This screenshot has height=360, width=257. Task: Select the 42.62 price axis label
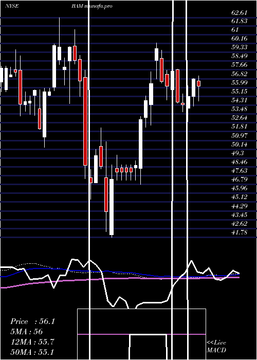240,223
